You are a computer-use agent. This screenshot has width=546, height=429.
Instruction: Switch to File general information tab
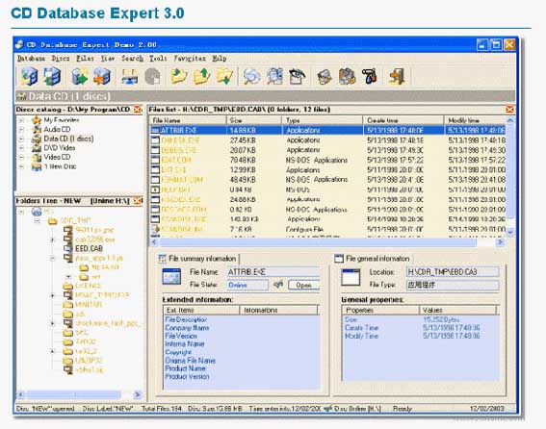[373, 259]
